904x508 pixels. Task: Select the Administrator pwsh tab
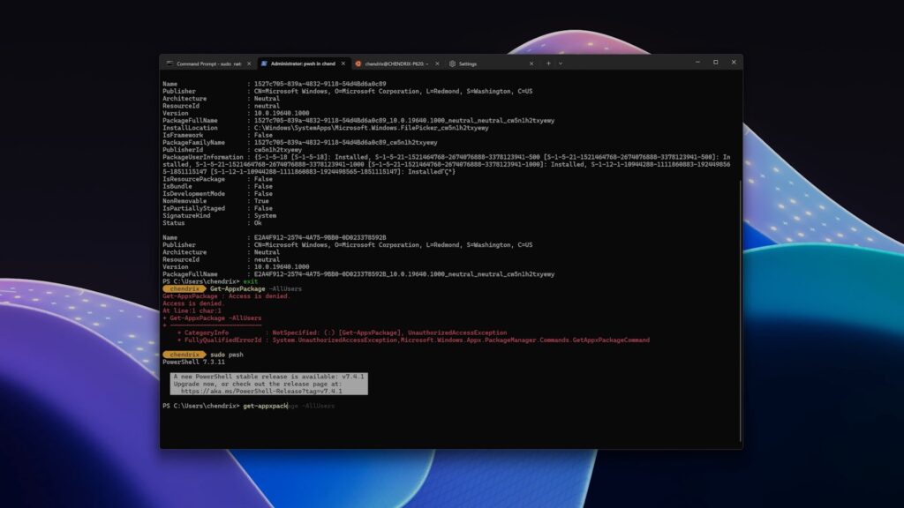tap(303, 63)
